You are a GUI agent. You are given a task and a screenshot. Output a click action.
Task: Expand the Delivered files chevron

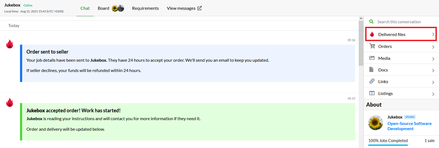tap(433, 34)
